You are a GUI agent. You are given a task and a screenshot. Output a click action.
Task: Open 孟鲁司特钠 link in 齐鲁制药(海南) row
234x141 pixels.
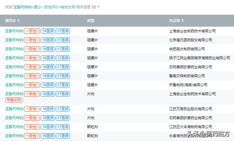pyautogui.click(x=14, y=85)
